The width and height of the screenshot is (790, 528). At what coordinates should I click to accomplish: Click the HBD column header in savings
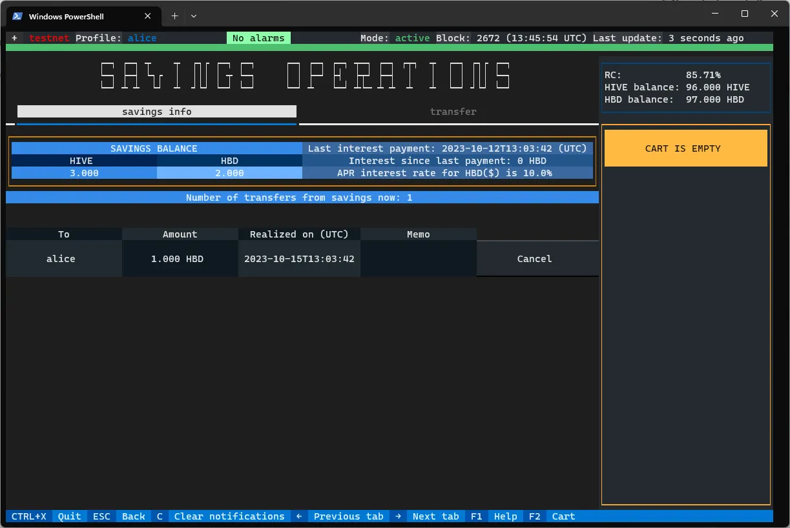(x=229, y=161)
